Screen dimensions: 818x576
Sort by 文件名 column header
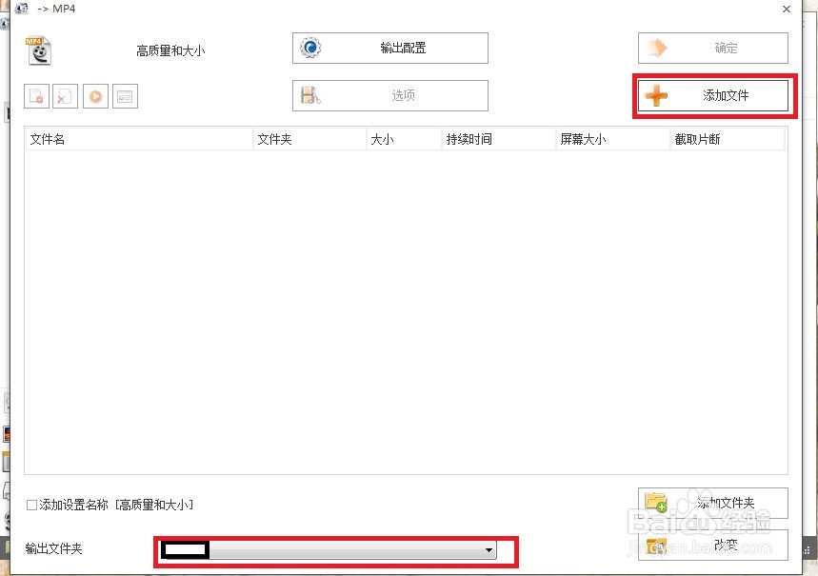tap(139, 139)
